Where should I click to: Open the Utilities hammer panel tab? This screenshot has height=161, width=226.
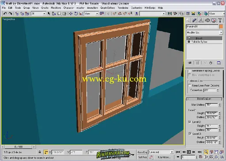click(x=220, y=20)
